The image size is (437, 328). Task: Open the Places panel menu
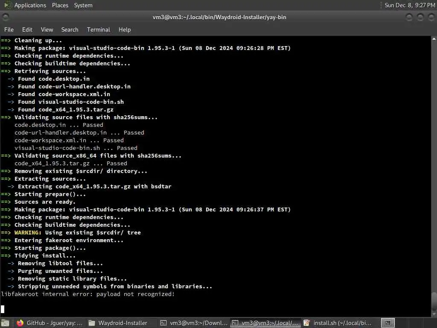[60, 5]
